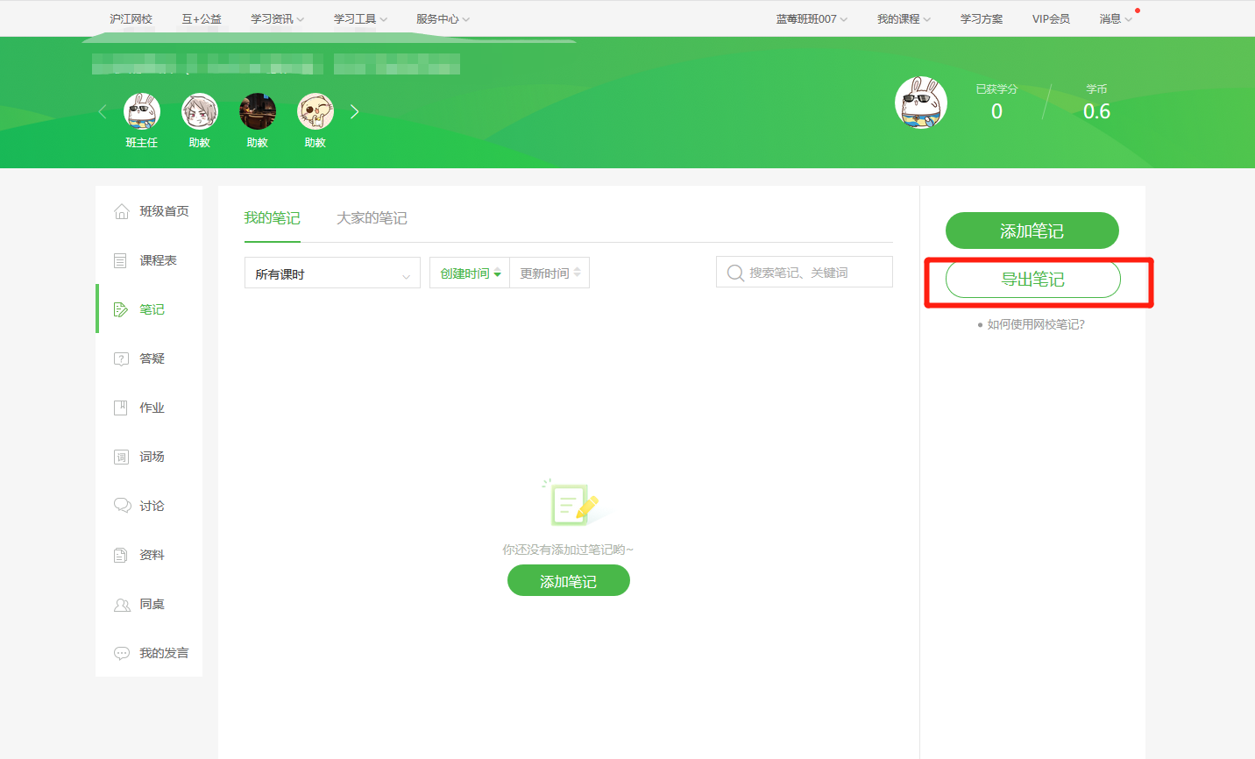1255x759 pixels.
Task: Expand the 学习工具 top menu
Action: coord(359,18)
